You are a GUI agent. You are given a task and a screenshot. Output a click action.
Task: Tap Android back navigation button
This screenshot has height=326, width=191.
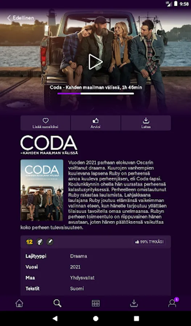point(55,318)
